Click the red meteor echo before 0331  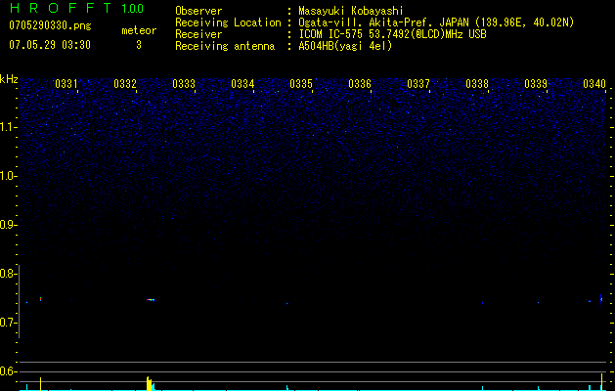click(40, 299)
